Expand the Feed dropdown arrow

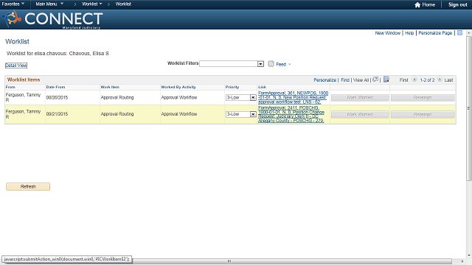290,64
